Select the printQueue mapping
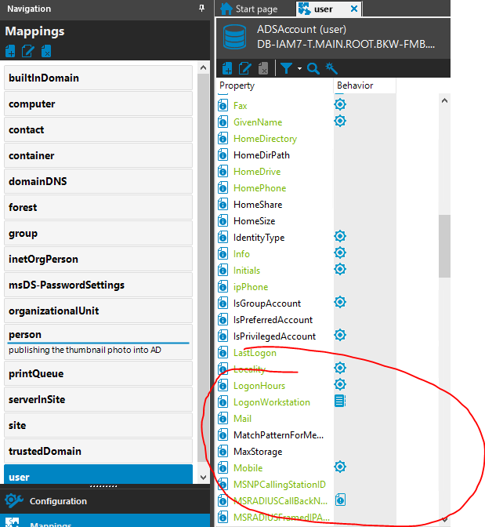Image resolution: width=485 pixels, height=527 pixels. (98, 373)
